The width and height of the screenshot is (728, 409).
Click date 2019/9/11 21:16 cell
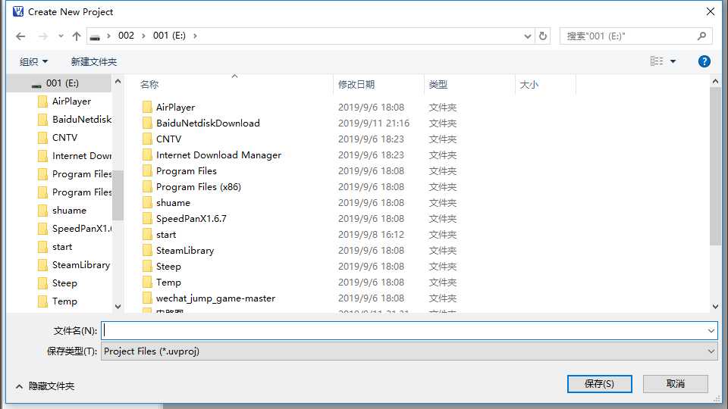pyautogui.click(x=374, y=123)
